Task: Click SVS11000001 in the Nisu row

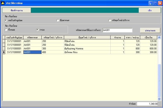Action: click(x=14, y=52)
